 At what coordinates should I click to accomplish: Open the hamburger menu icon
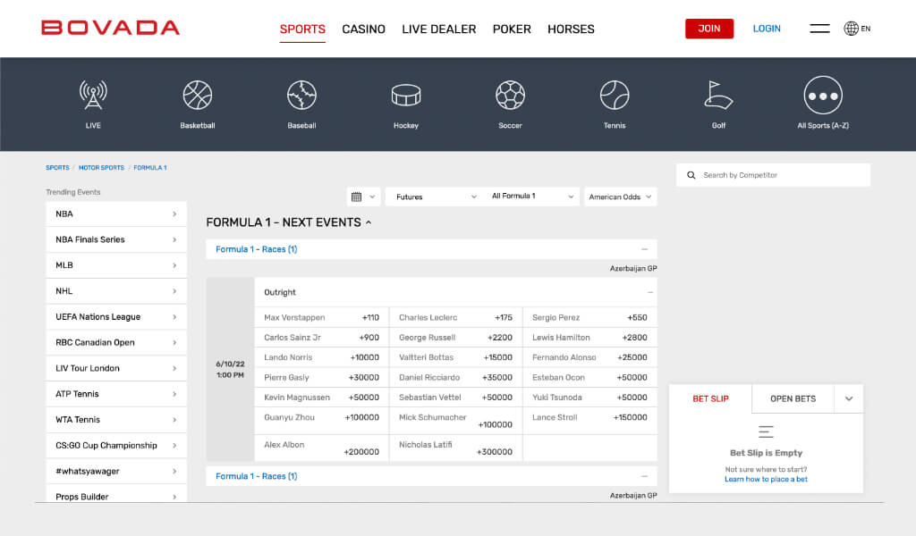pos(819,28)
